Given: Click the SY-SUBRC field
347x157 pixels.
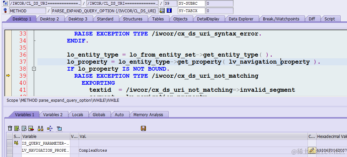Looking at the screenshot, I should (191, 3).
